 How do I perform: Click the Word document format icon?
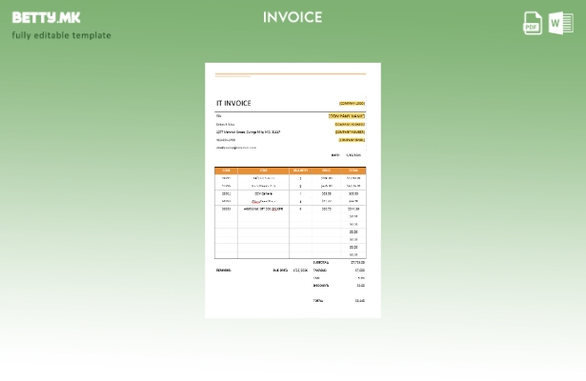click(x=561, y=23)
